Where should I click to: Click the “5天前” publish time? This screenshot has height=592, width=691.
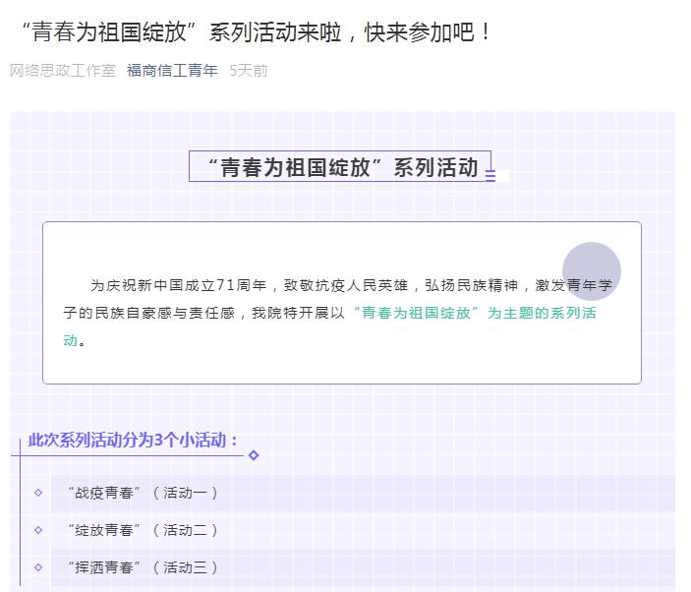[x=248, y=71]
